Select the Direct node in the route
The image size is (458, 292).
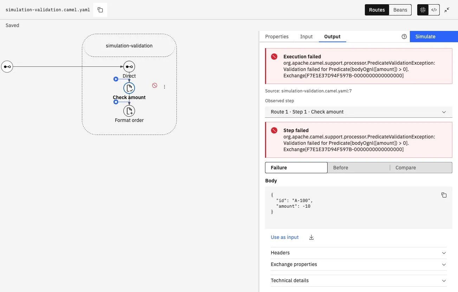[x=129, y=66]
